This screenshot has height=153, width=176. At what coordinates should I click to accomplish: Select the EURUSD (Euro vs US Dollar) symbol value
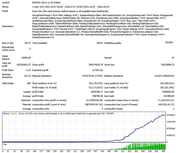pyautogui.click(x=46, y=3)
